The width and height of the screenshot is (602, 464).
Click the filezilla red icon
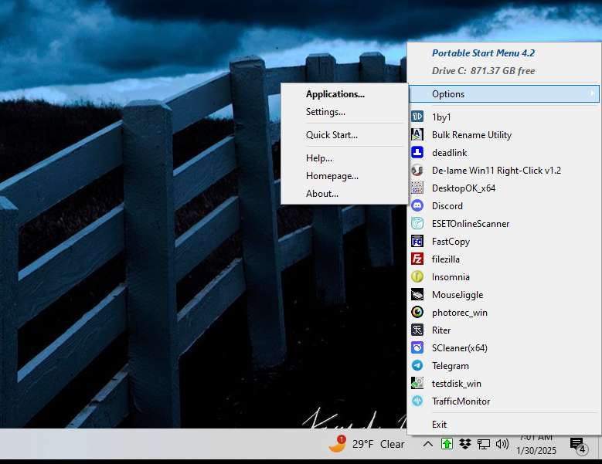point(417,259)
